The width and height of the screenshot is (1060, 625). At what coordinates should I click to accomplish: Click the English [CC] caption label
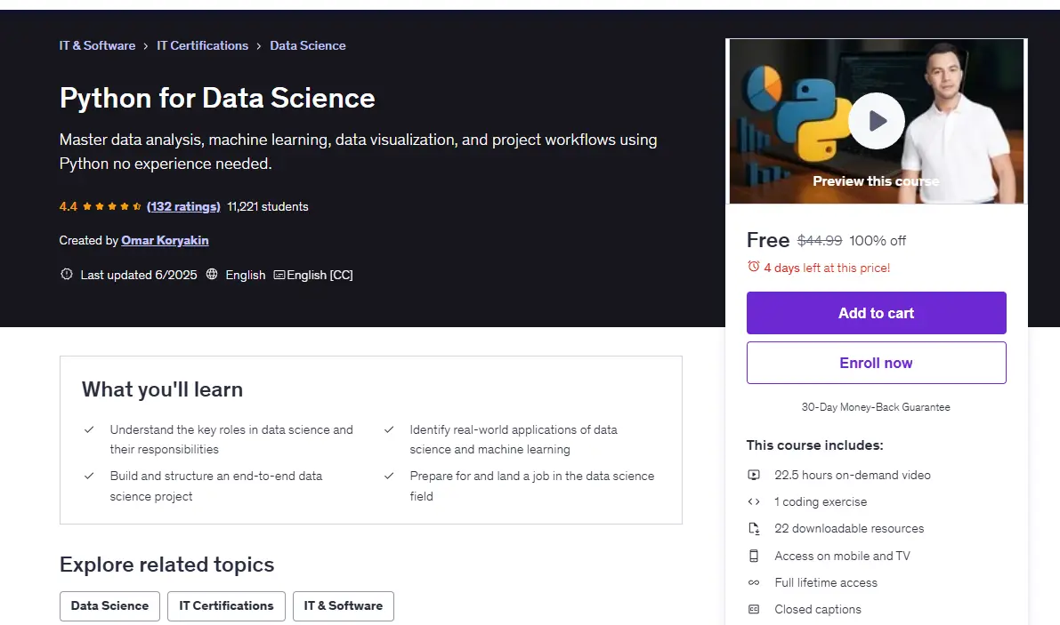pos(320,275)
